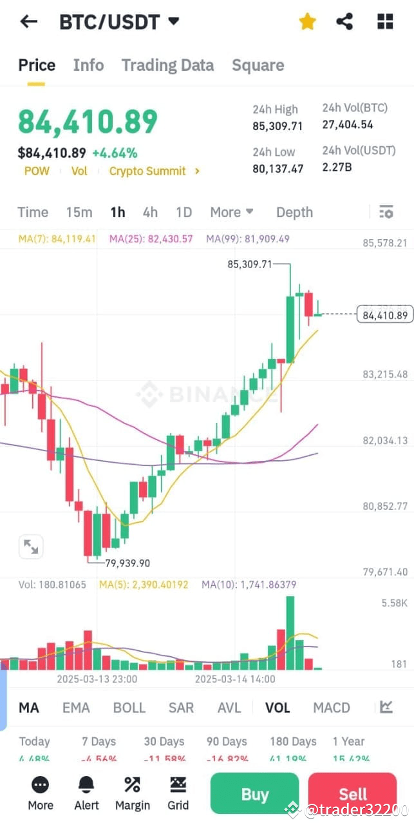Screen dimensions: 414x825
Task: Enable the EMA indicator
Action: [76, 707]
